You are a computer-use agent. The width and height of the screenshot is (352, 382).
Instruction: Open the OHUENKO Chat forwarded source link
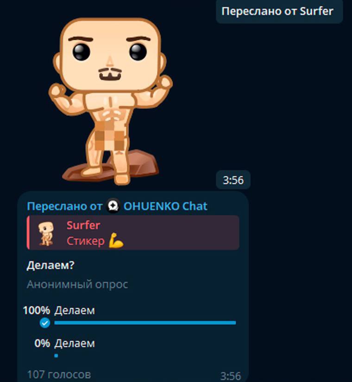165,206
